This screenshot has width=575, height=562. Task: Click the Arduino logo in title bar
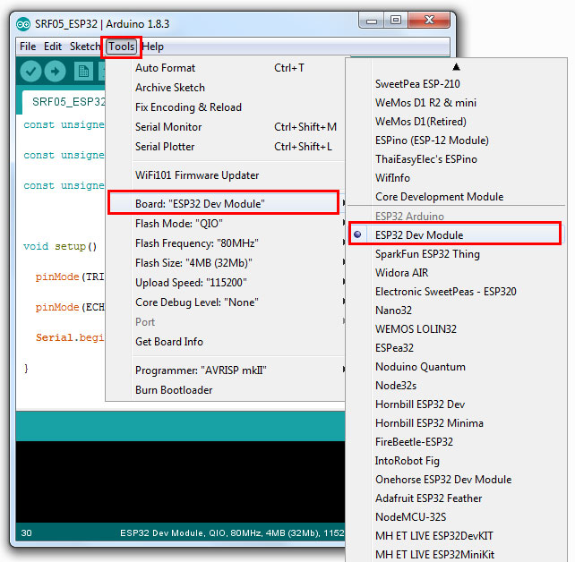pos(23,24)
